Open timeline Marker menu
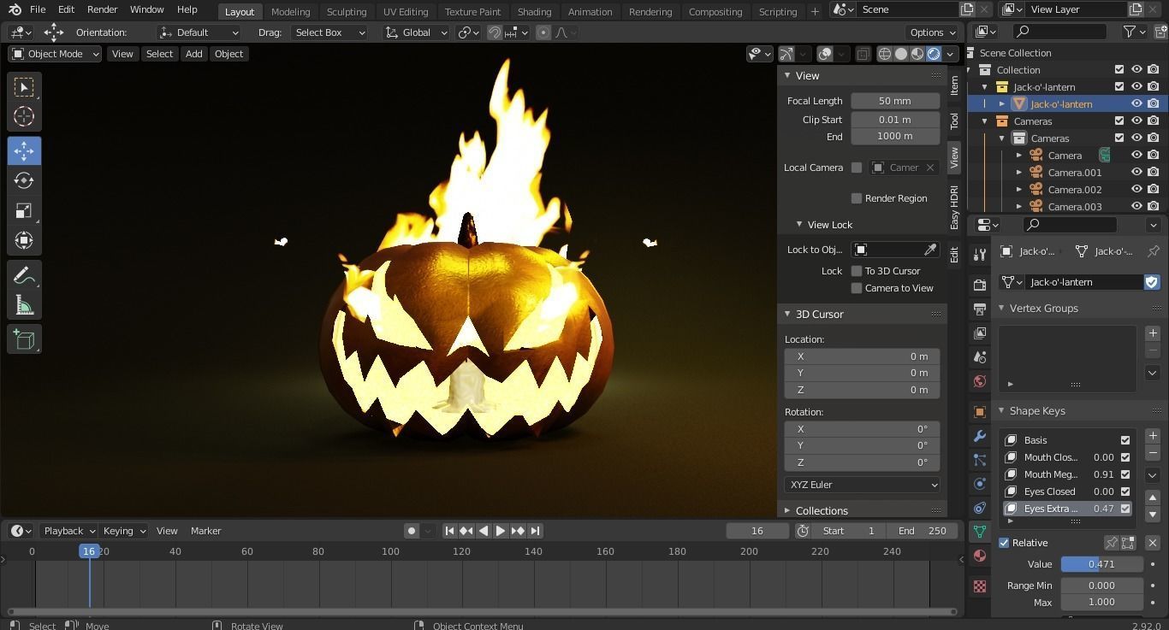This screenshot has width=1169, height=630. (205, 531)
